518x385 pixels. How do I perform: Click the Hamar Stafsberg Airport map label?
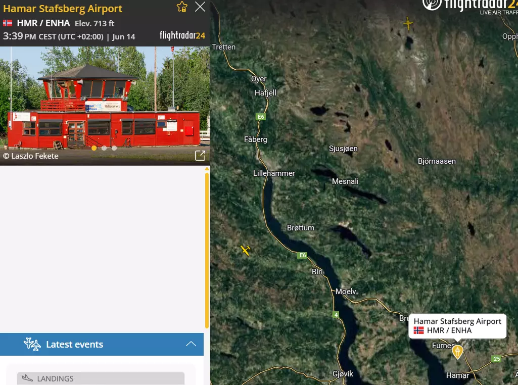click(x=457, y=326)
